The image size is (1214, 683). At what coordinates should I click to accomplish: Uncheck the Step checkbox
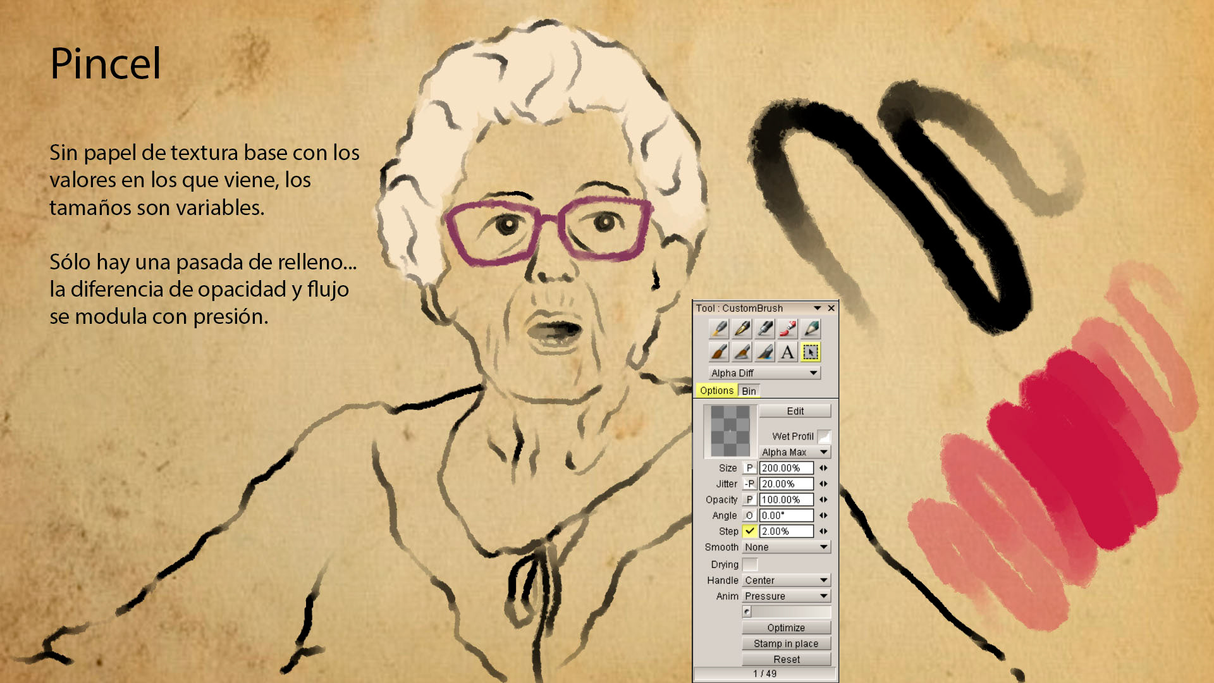coord(749,531)
